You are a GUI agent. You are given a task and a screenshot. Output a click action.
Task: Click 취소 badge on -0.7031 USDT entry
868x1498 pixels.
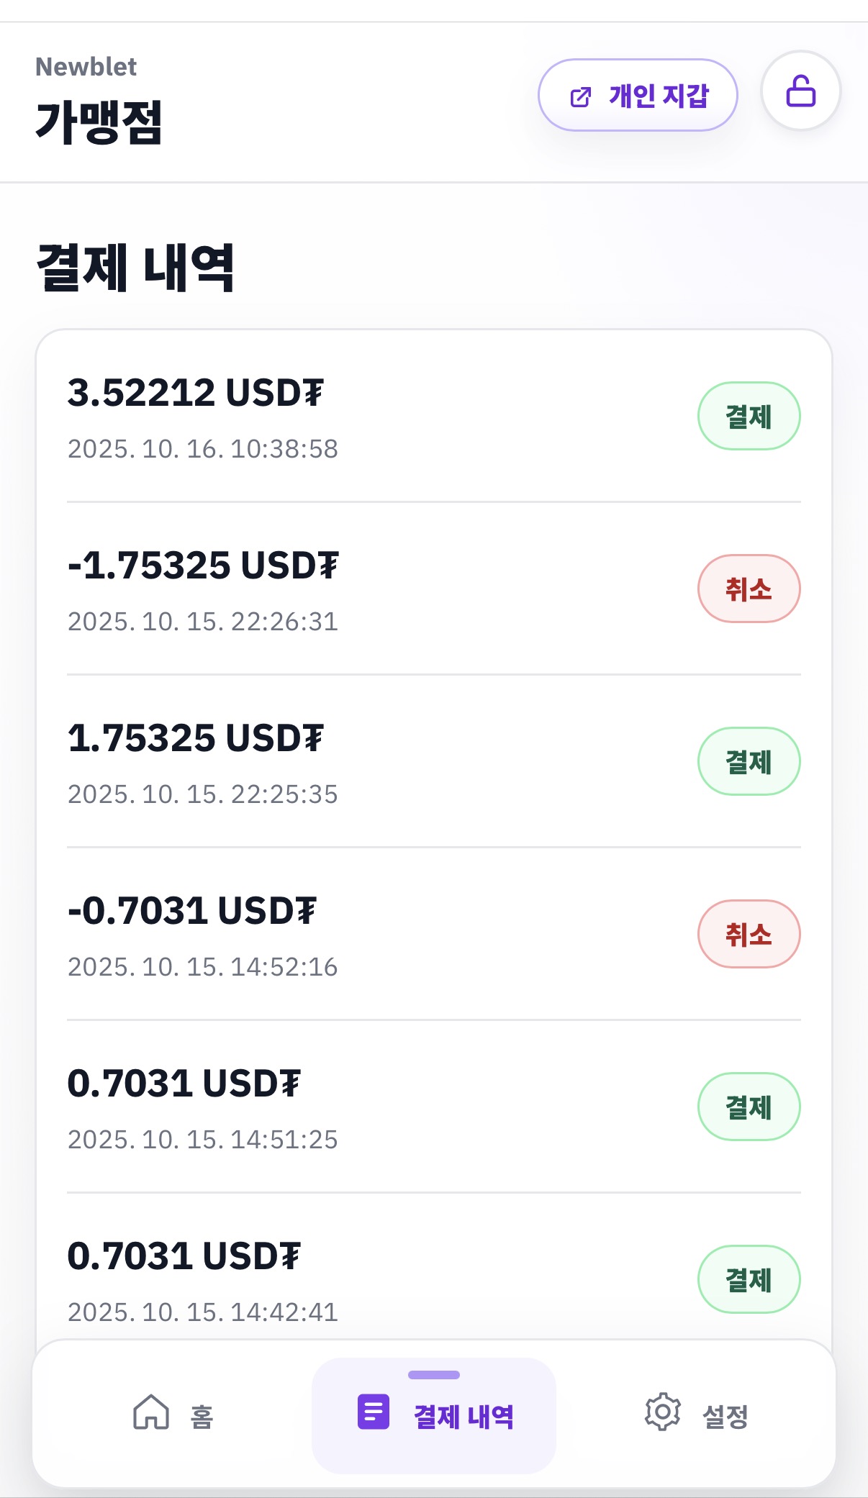pyautogui.click(x=749, y=934)
